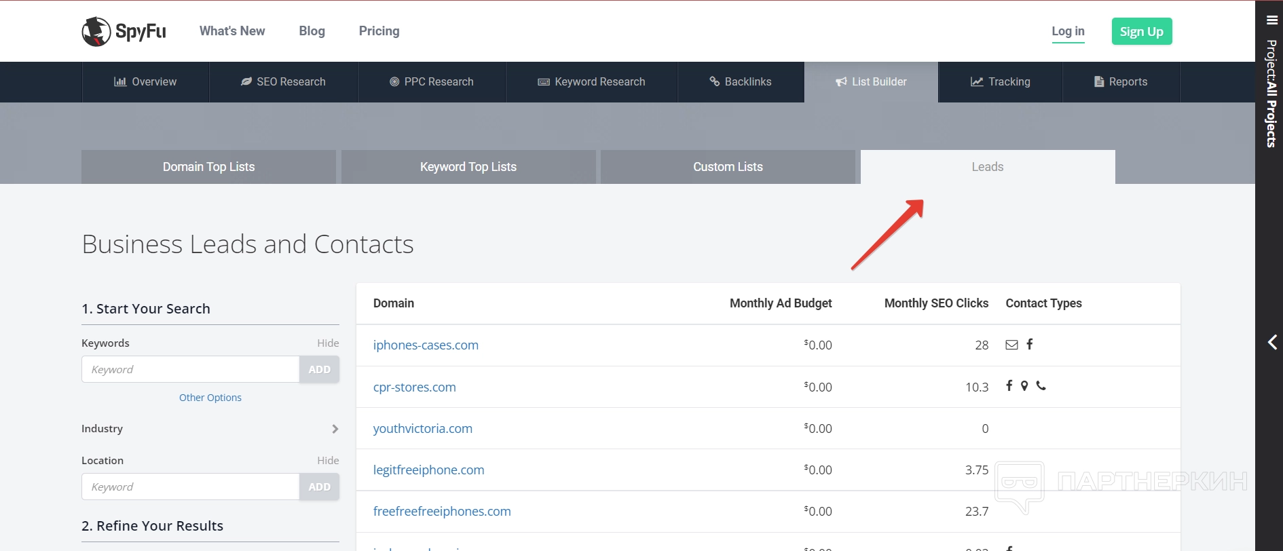1283x551 pixels.
Task: Click the email contact icon for iphones-cases.com
Action: [x=1011, y=345]
